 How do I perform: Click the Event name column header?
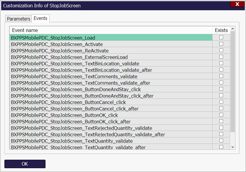pyautogui.click(x=111, y=30)
